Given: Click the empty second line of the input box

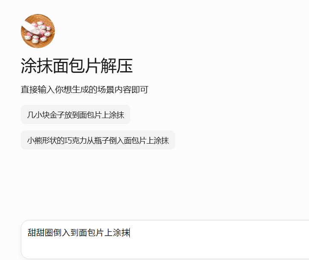Looking at the screenshot, I should coord(165,248).
